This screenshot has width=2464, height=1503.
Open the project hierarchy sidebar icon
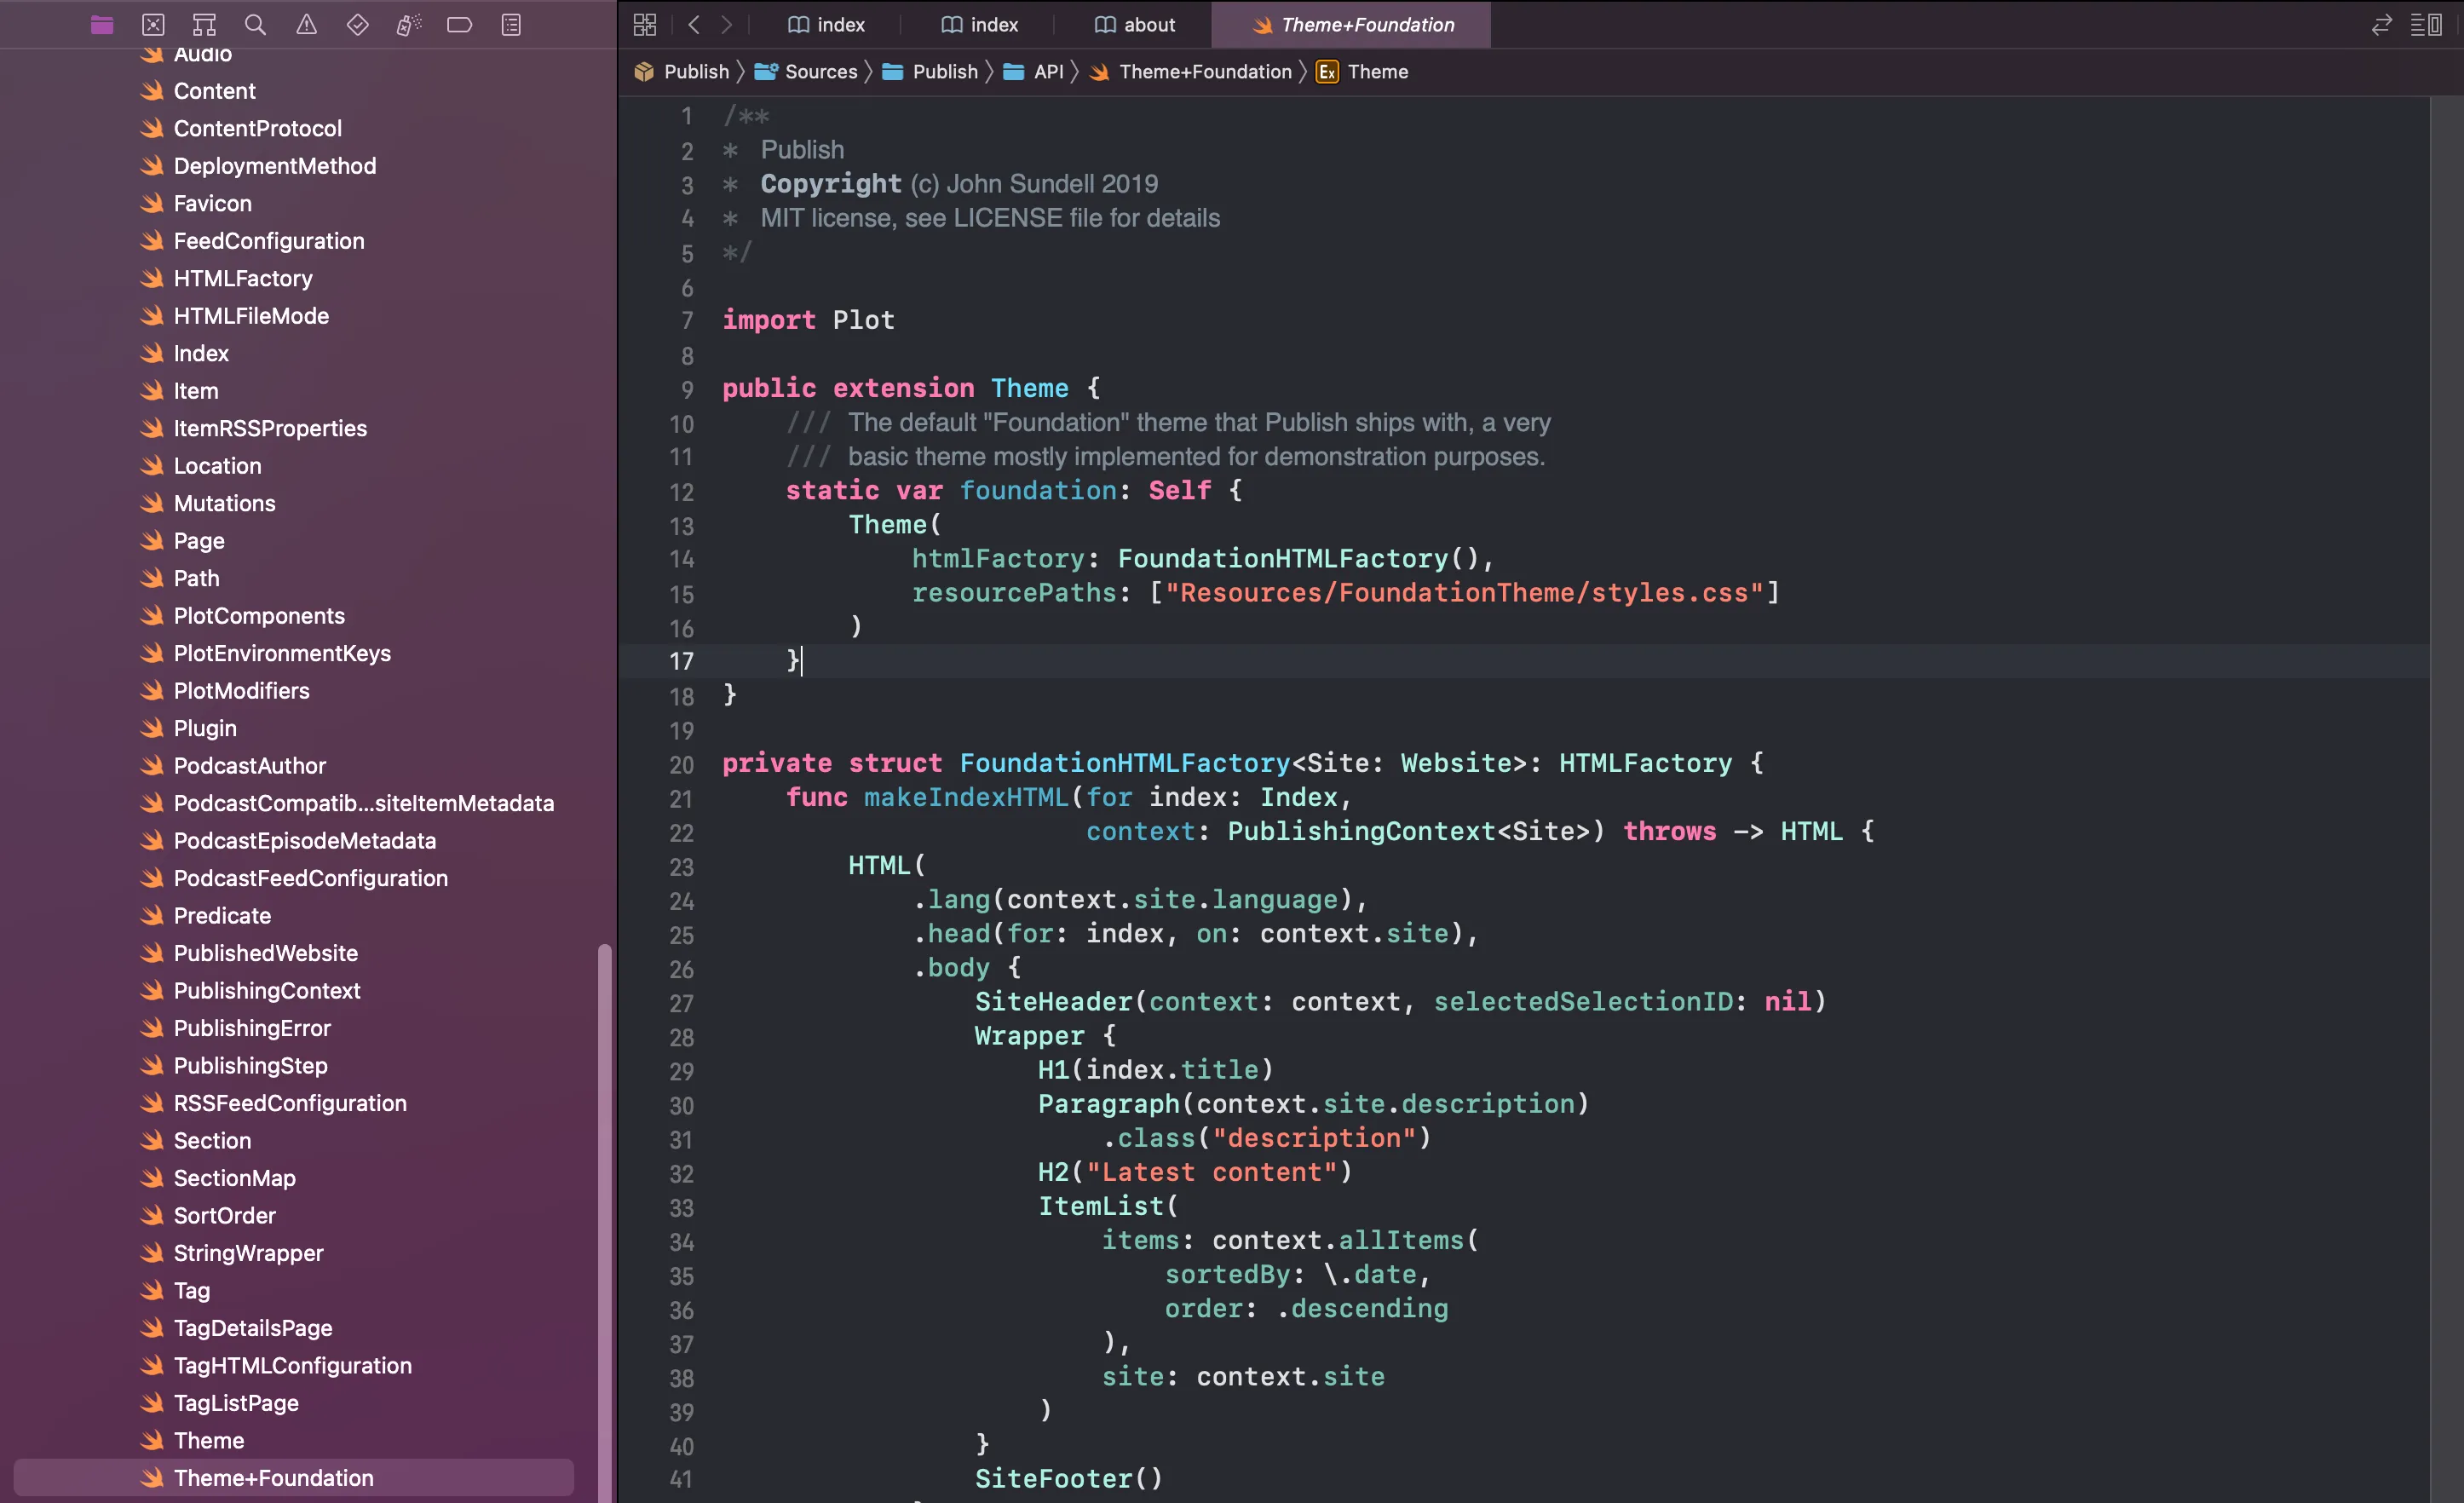pyautogui.click(x=204, y=24)
